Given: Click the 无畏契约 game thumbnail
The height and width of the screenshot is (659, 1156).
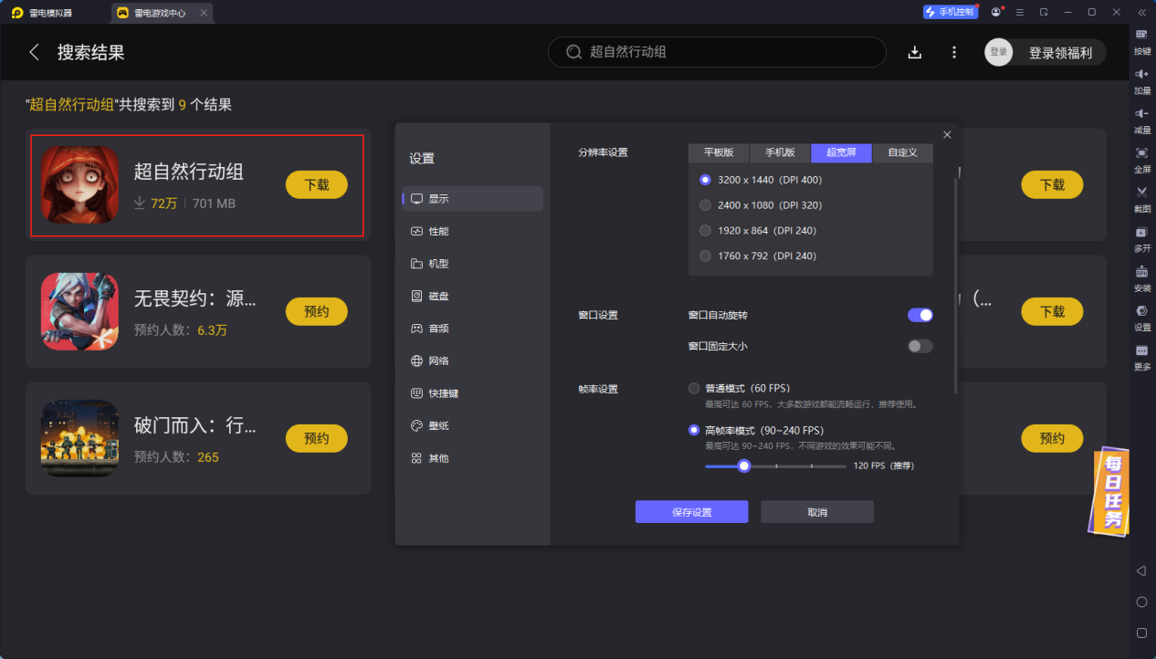Looking at the screenshot, I should tap(79, 311).
